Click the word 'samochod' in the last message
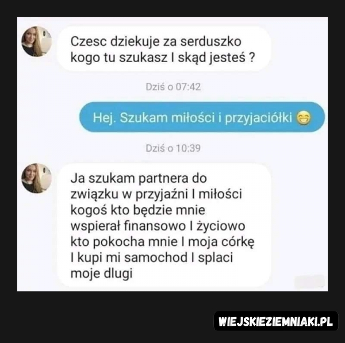This screenshot has height=343, width=345. (156, 257)
